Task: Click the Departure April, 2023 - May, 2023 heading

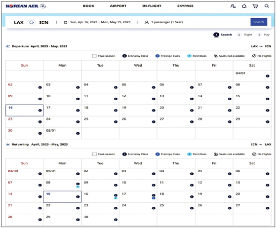Action: click(x=39, y=46)
